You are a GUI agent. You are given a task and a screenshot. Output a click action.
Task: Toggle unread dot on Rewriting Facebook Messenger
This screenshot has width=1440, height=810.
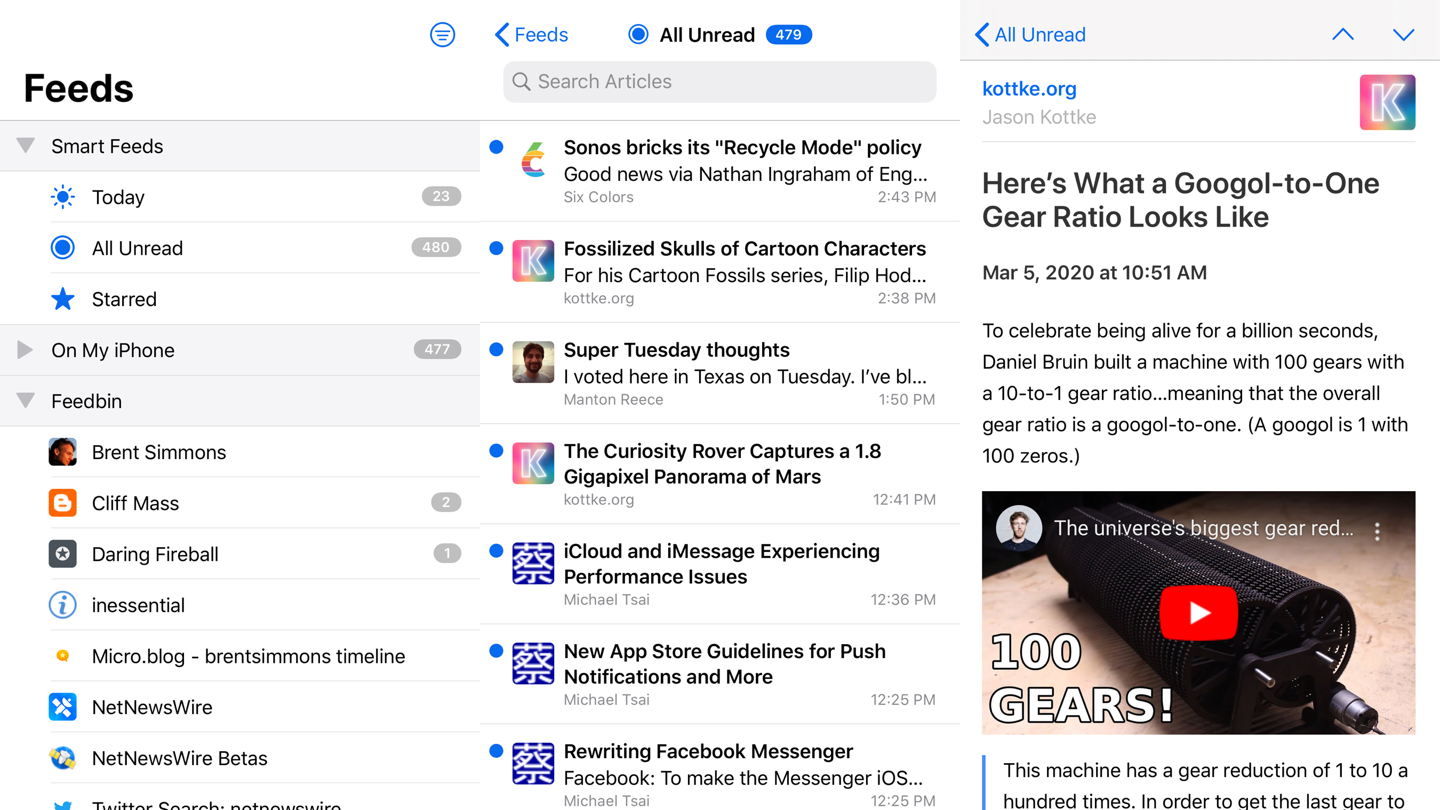pos(497,750)
